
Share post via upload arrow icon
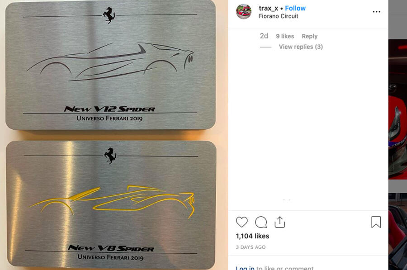click(280, 222)
